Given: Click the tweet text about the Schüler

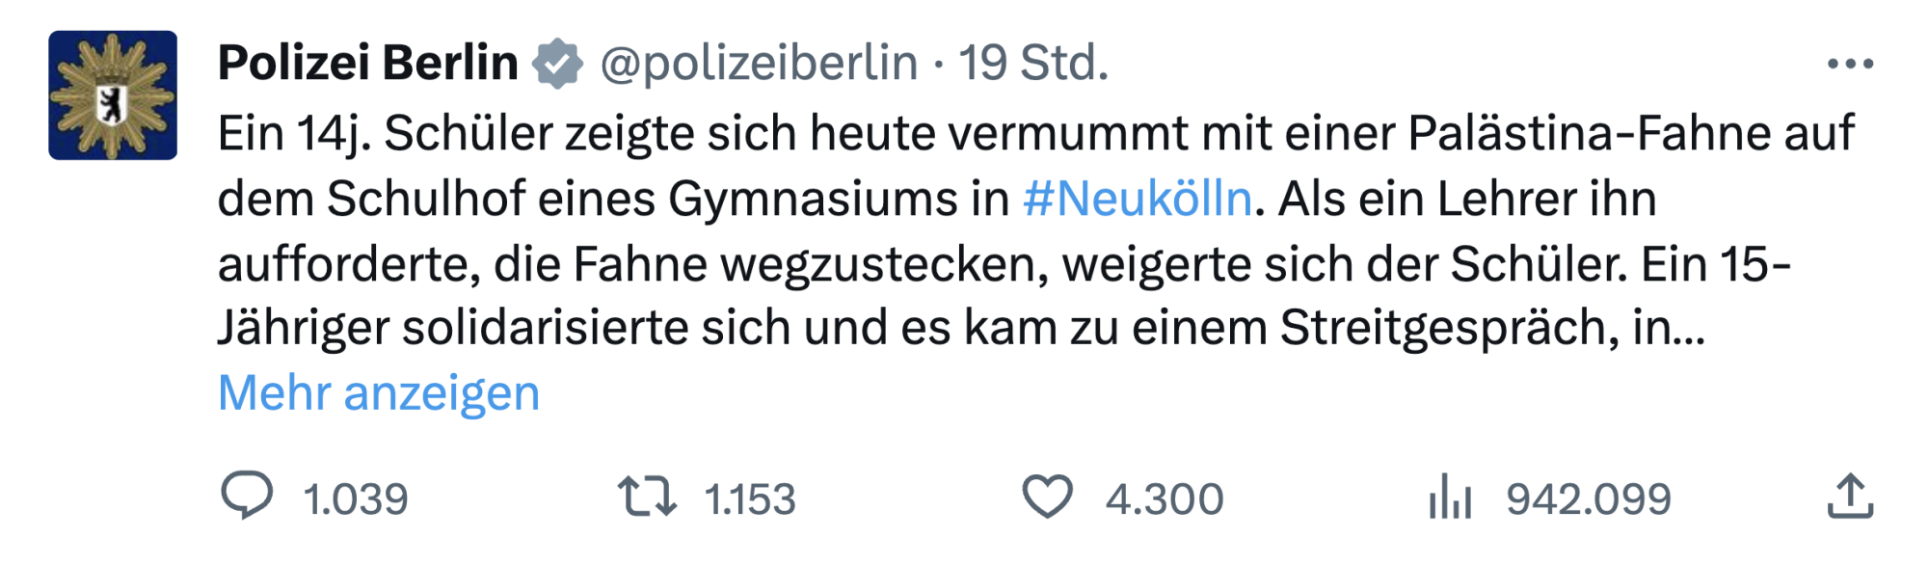Looking at the screenshot, I should click(x=868, y=264).
